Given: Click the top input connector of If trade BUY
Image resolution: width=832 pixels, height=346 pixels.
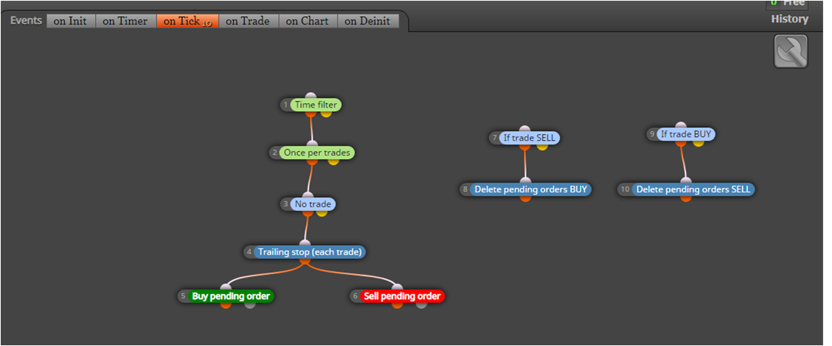Looking at the screenshot, I should coord(681,126).
